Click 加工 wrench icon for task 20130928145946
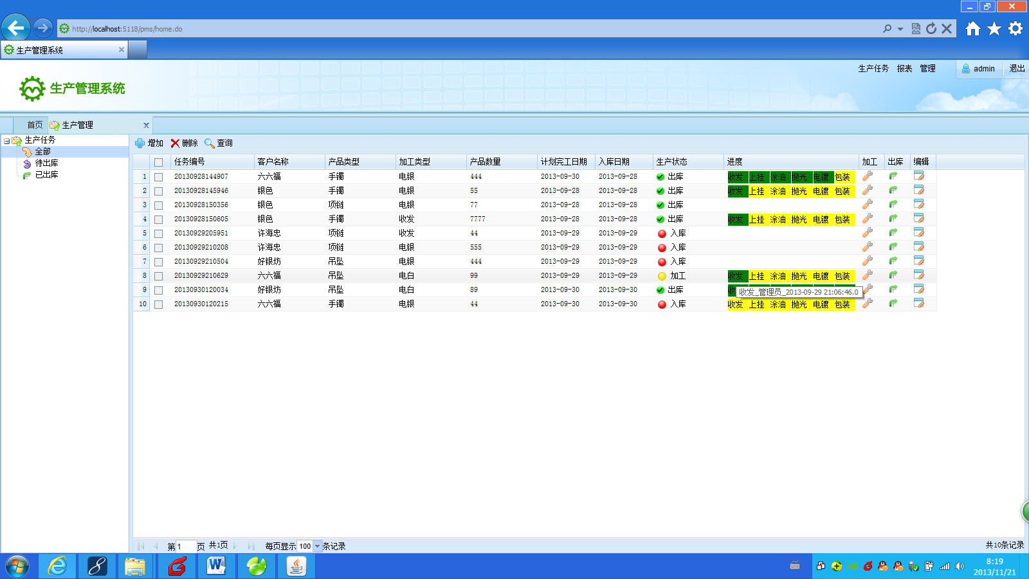The height and width of the screenshot is (579, 1029). pyautogui.click(x=868, y=190)
